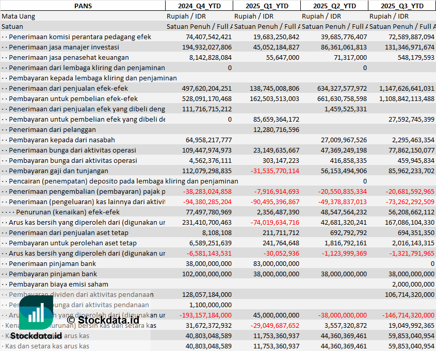Select Pembayaran kepada lembaga kliring dan penjaminan
This screenshot has height=351, width=436.
coord(93,78)
